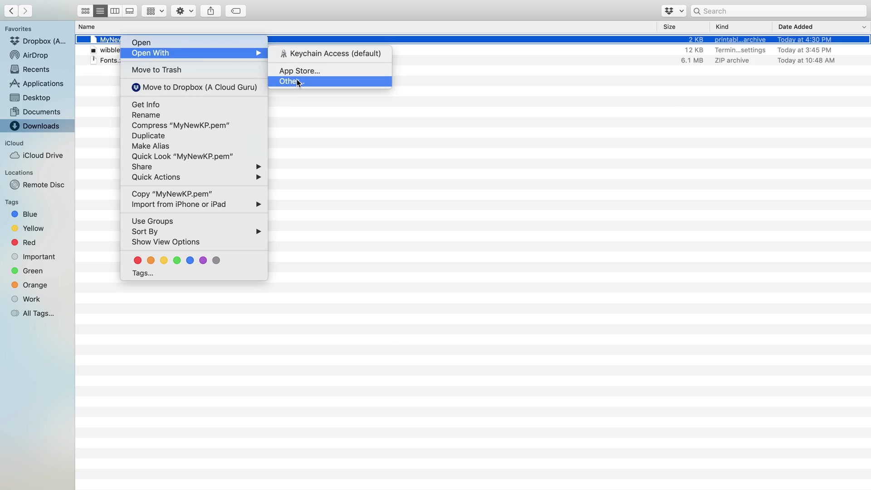Choose Other… in Open With submenu
Viewport: 871px width, 490px height.
point(290,82)
